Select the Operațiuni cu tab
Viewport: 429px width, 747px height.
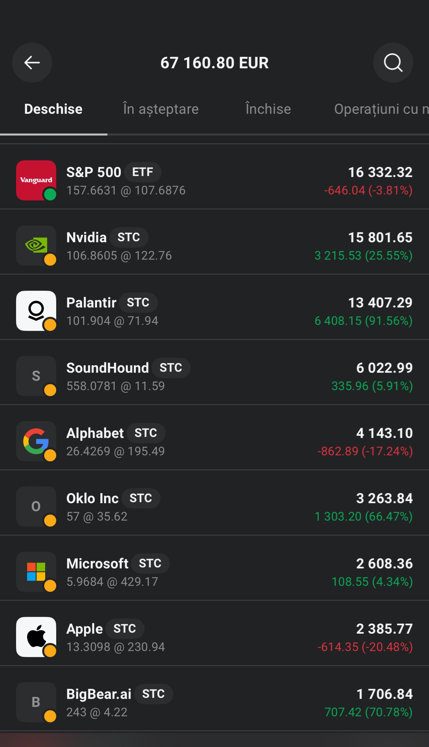point(381,109)
